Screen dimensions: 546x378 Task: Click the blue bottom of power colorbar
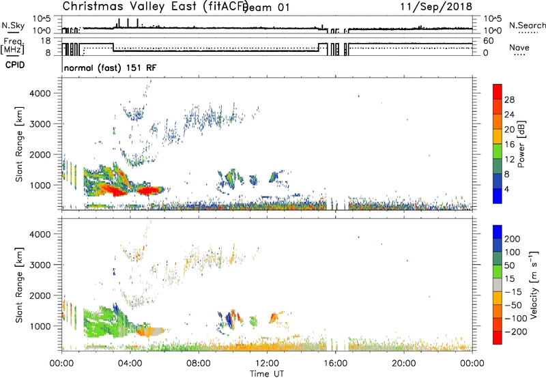[x=498, y=196]
